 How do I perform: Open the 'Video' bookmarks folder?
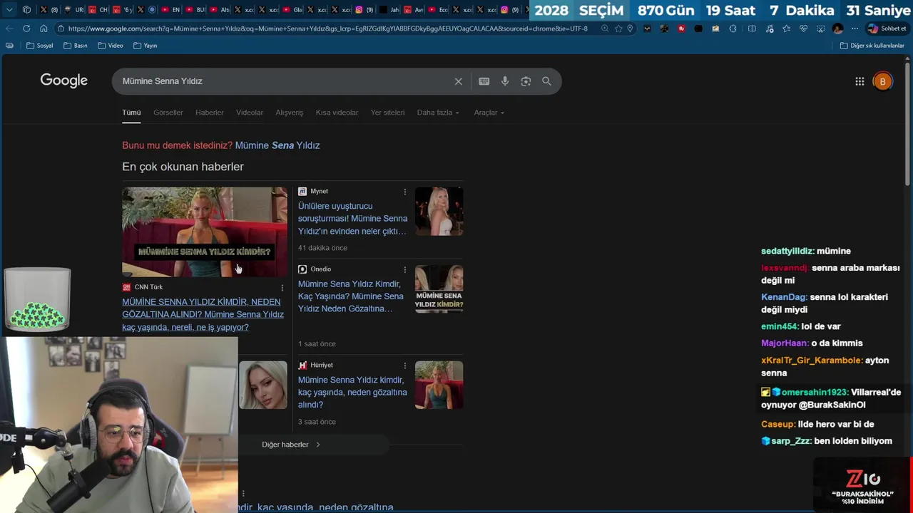click(111, 46)
